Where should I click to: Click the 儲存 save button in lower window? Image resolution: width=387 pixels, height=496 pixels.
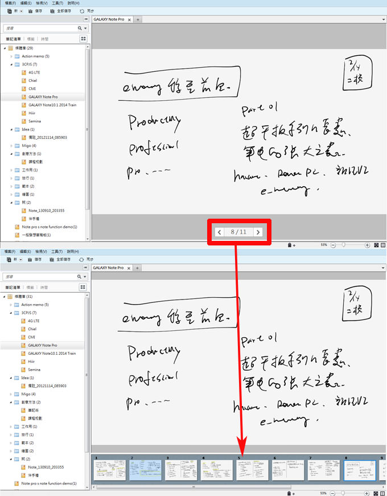35,259
